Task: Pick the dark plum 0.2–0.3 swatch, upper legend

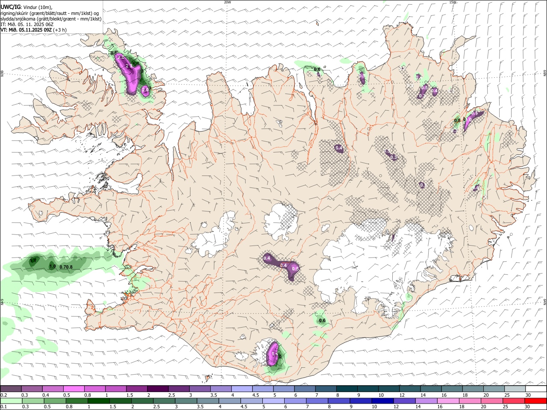Action: [x=11, y=389]
